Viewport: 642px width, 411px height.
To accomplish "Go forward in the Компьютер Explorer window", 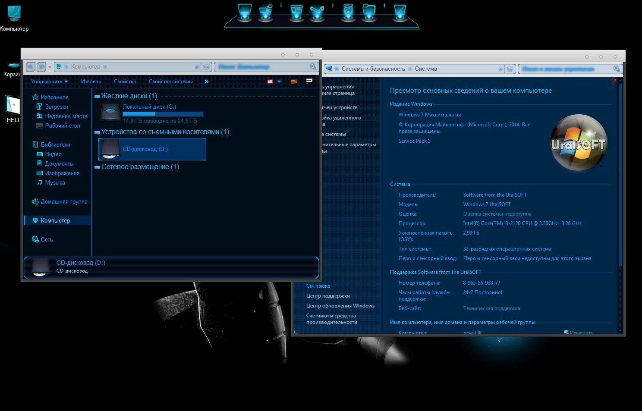I will [x=41, y=67].
